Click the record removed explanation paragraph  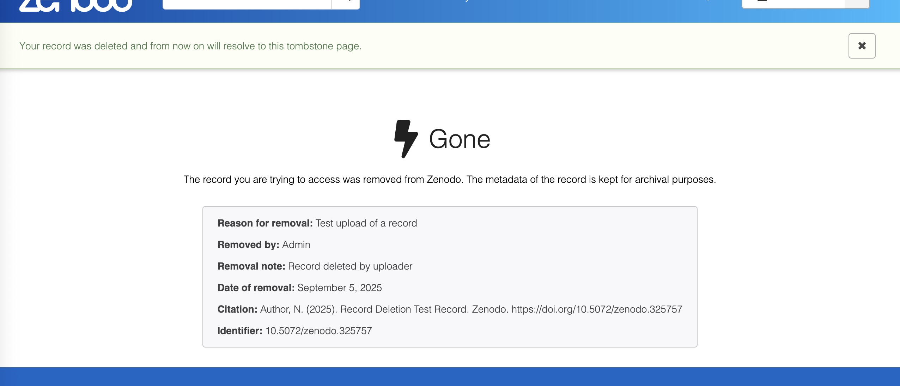point(450,179)
